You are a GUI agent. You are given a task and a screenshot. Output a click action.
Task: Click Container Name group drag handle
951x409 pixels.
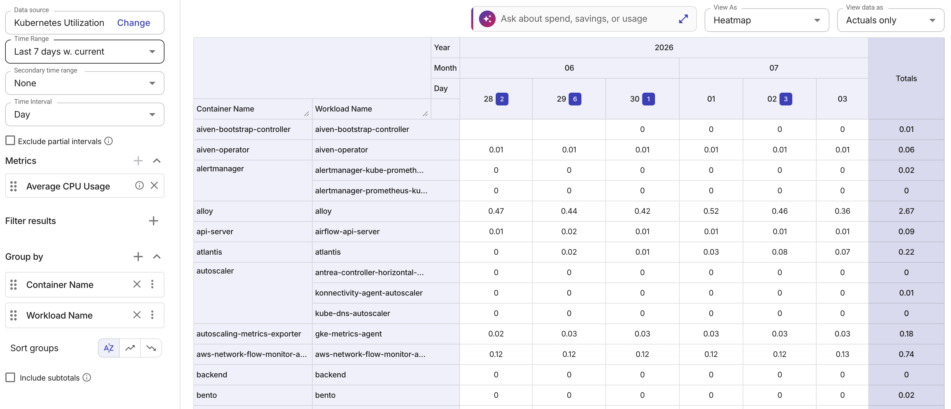14,285
